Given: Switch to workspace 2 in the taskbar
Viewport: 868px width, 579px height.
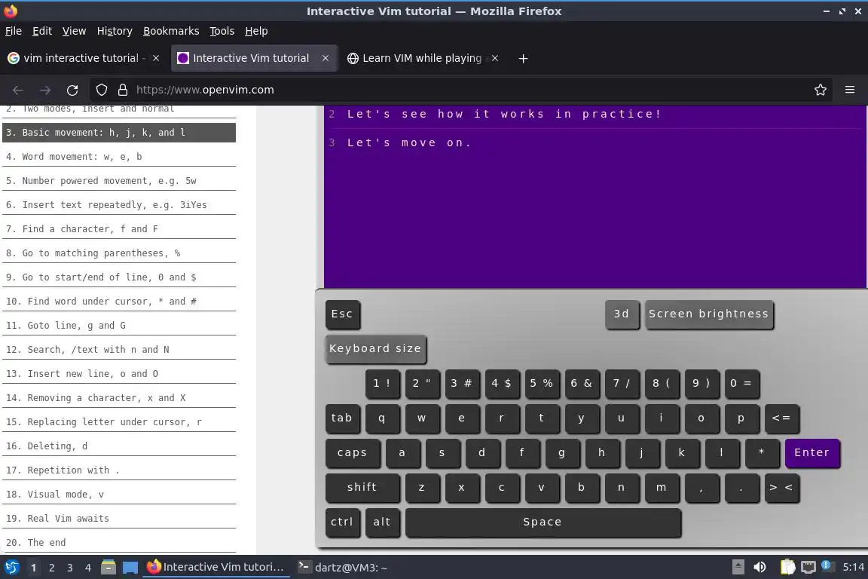Looking at the screenshot, I should click(51, 568).
